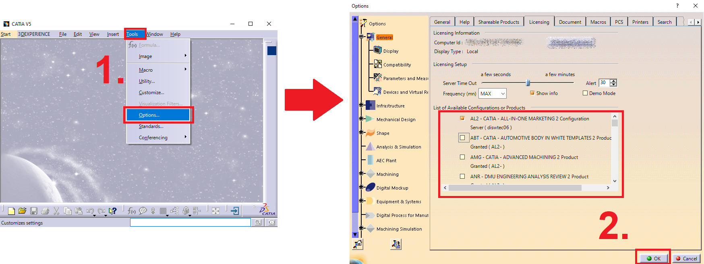Toggle the Show info checkbox
The height and width of the screenshot is (264, 704).
(532, 93)
